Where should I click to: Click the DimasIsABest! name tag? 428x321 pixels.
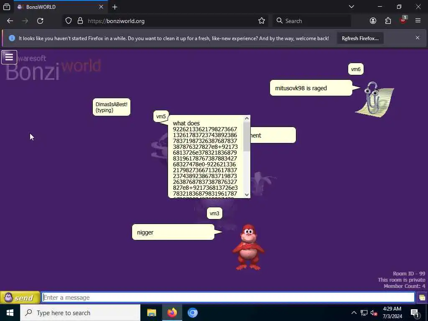pyautogui.click(x=111, y=107)
